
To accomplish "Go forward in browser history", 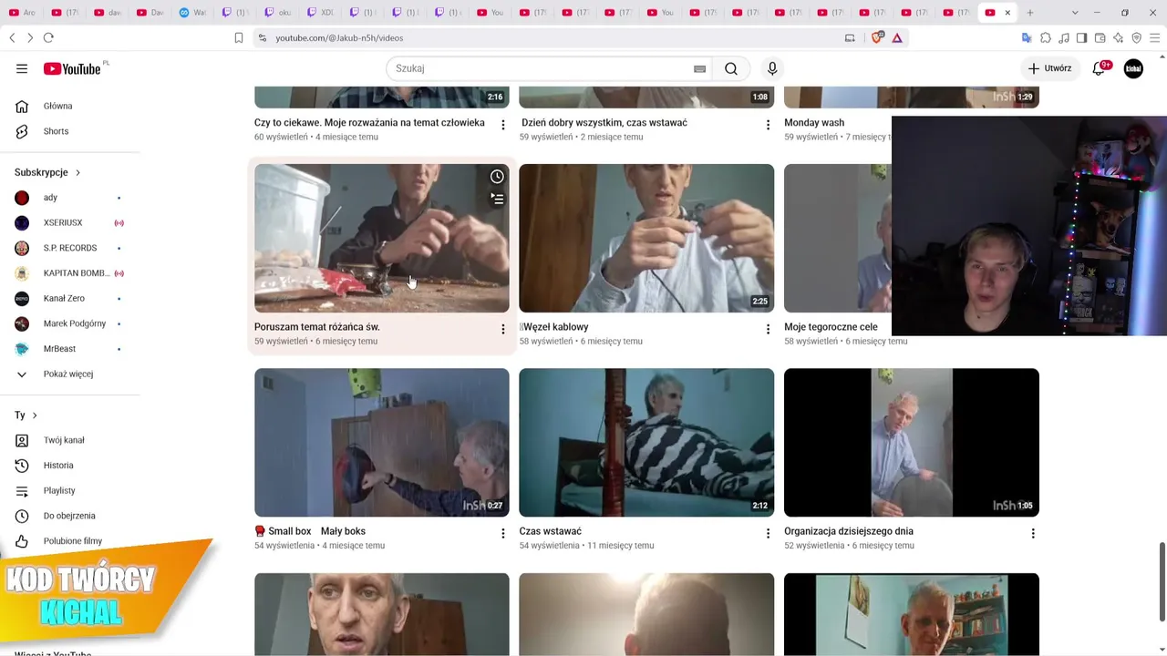I will 30,37.
